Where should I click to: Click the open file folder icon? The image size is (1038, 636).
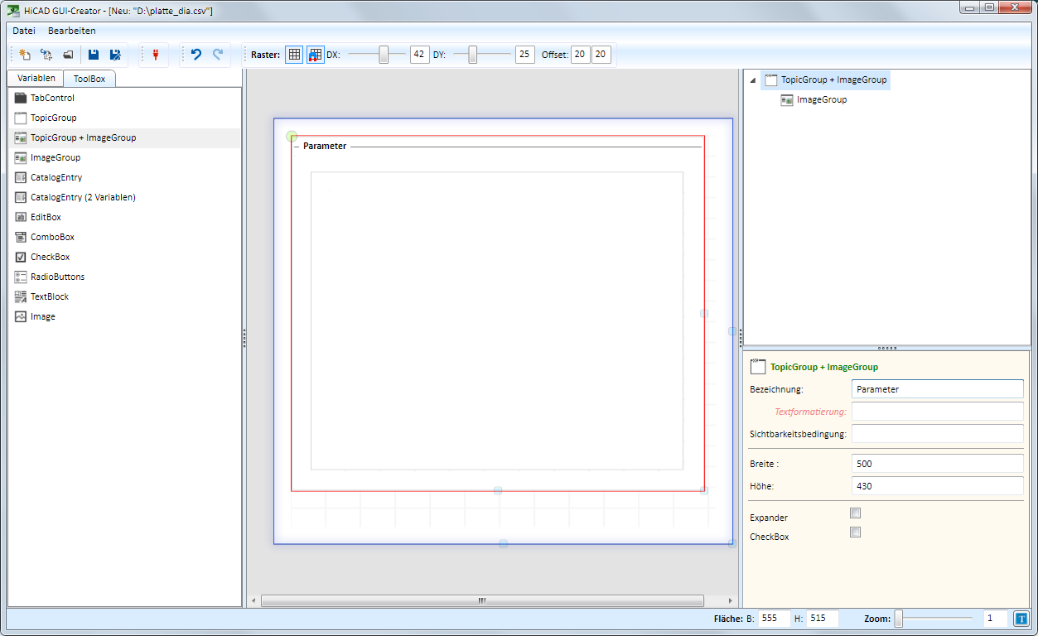click(68, 55)
